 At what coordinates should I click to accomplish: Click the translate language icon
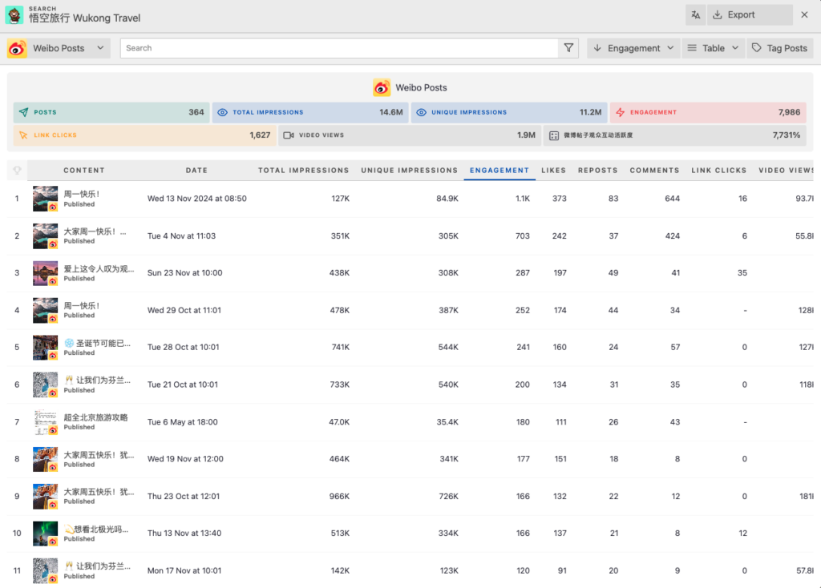(695, 14)
